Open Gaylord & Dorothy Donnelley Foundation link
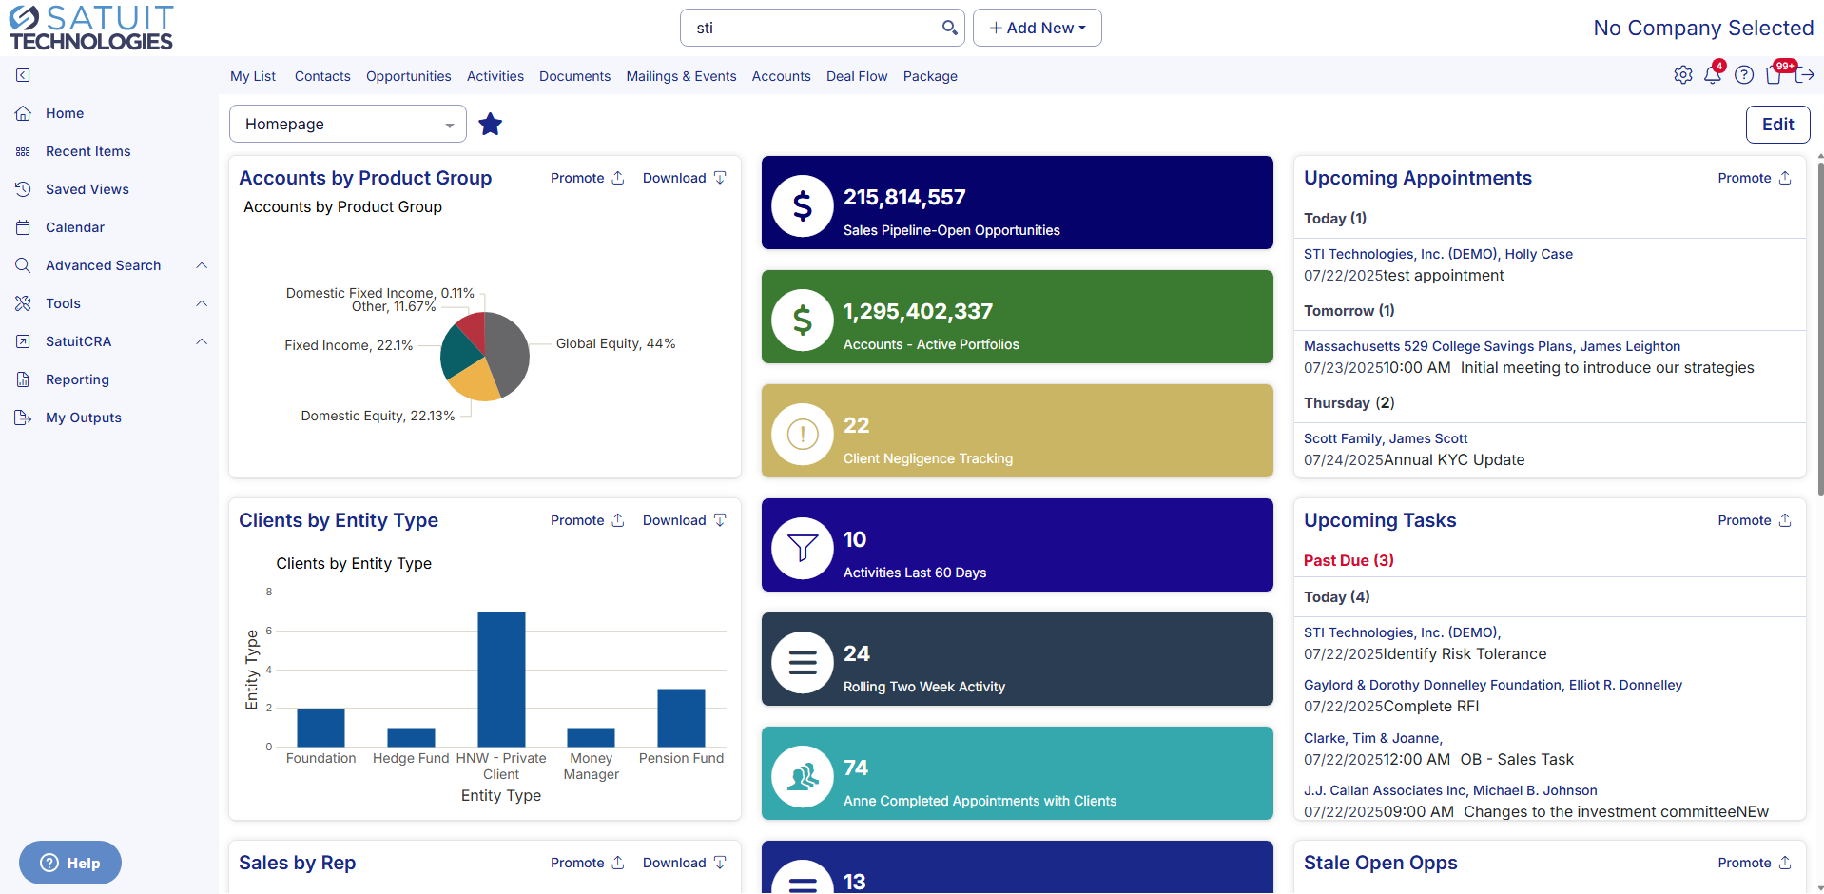 pos(1493,685)
